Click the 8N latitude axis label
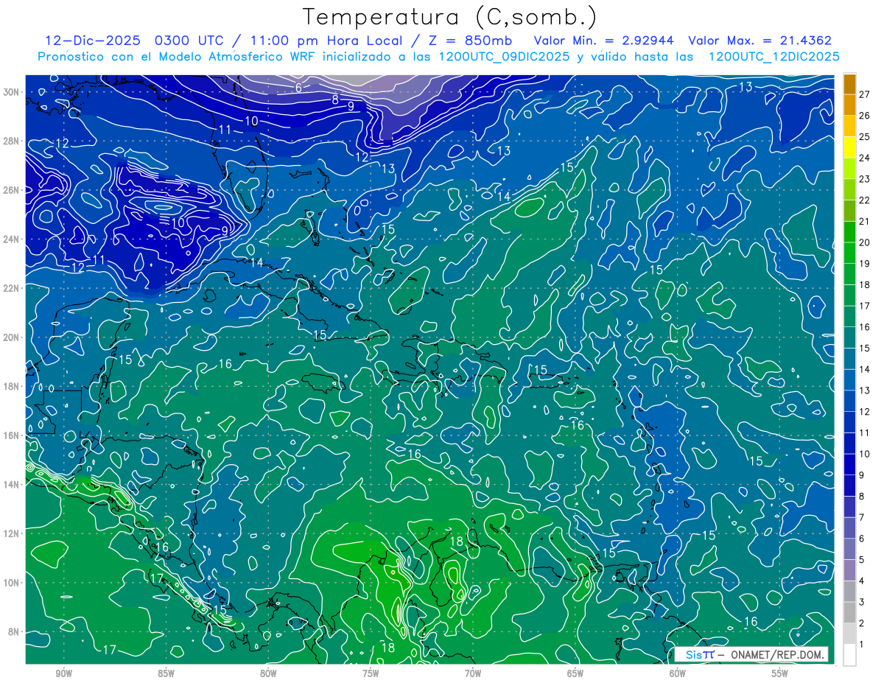884x683 pixels. pyautogui.click(x=14, y=631)
